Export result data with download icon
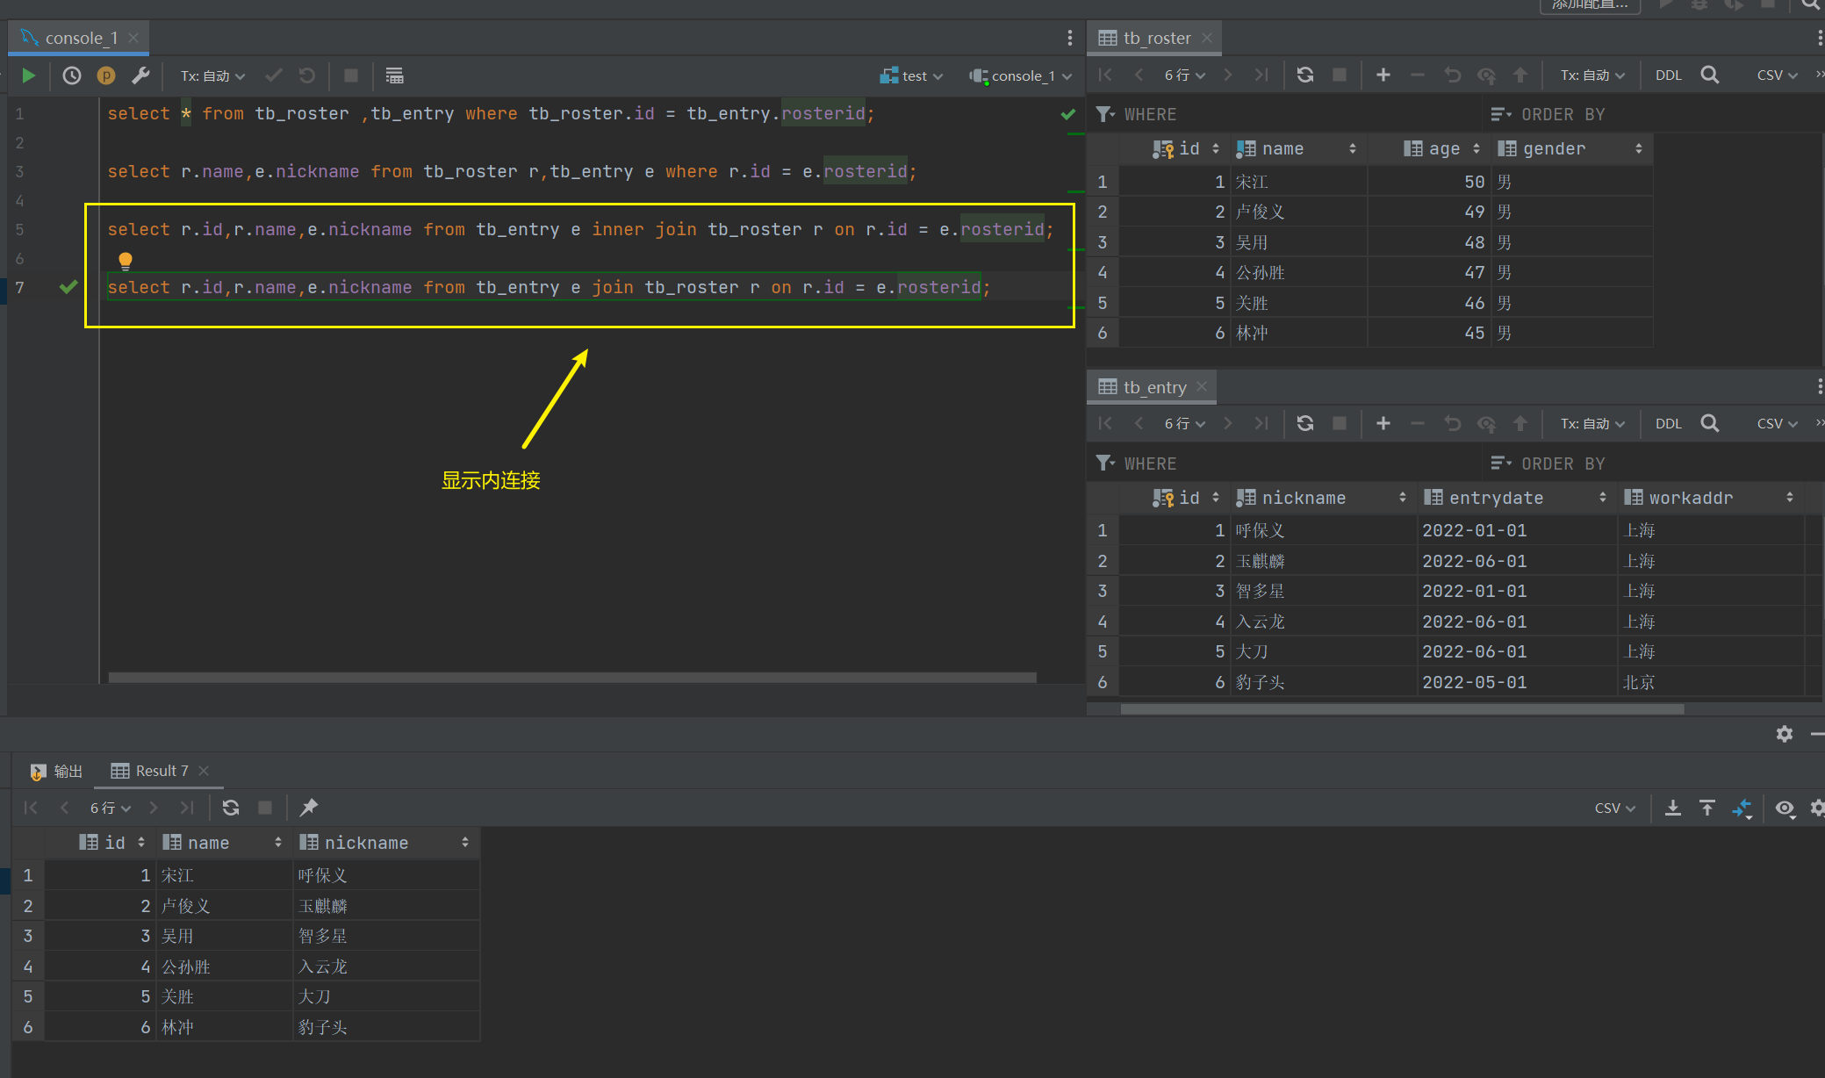This screenshot has height=1078, width=1825. [x=1673, y=808]
